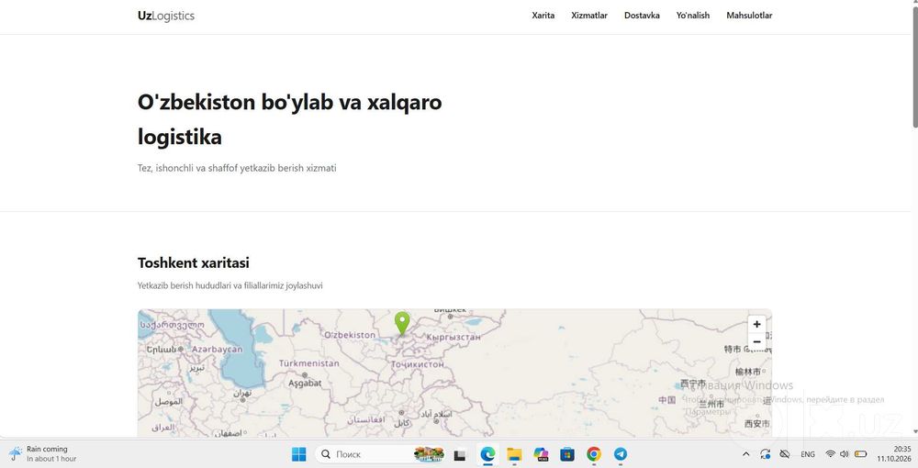918x468 pixels.
Task: Open Google Chrome from the taskbar
Action: pos(594,454)
